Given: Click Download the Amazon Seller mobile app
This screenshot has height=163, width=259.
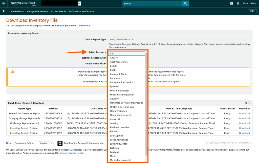Looking at the screenshot, I should (83, 143).
